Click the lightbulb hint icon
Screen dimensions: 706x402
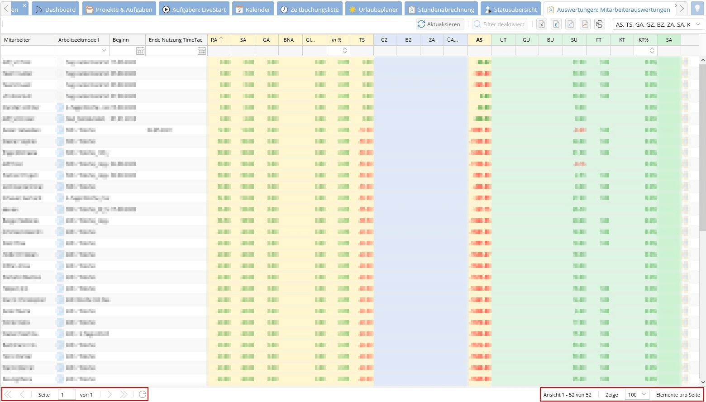click(697, 9)
